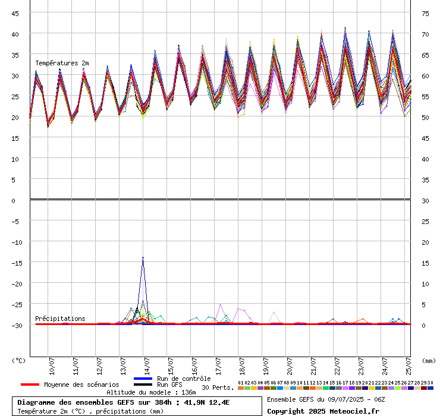
Task: Click the tall purple precipitation peak on 14/07
Action: 143,257
